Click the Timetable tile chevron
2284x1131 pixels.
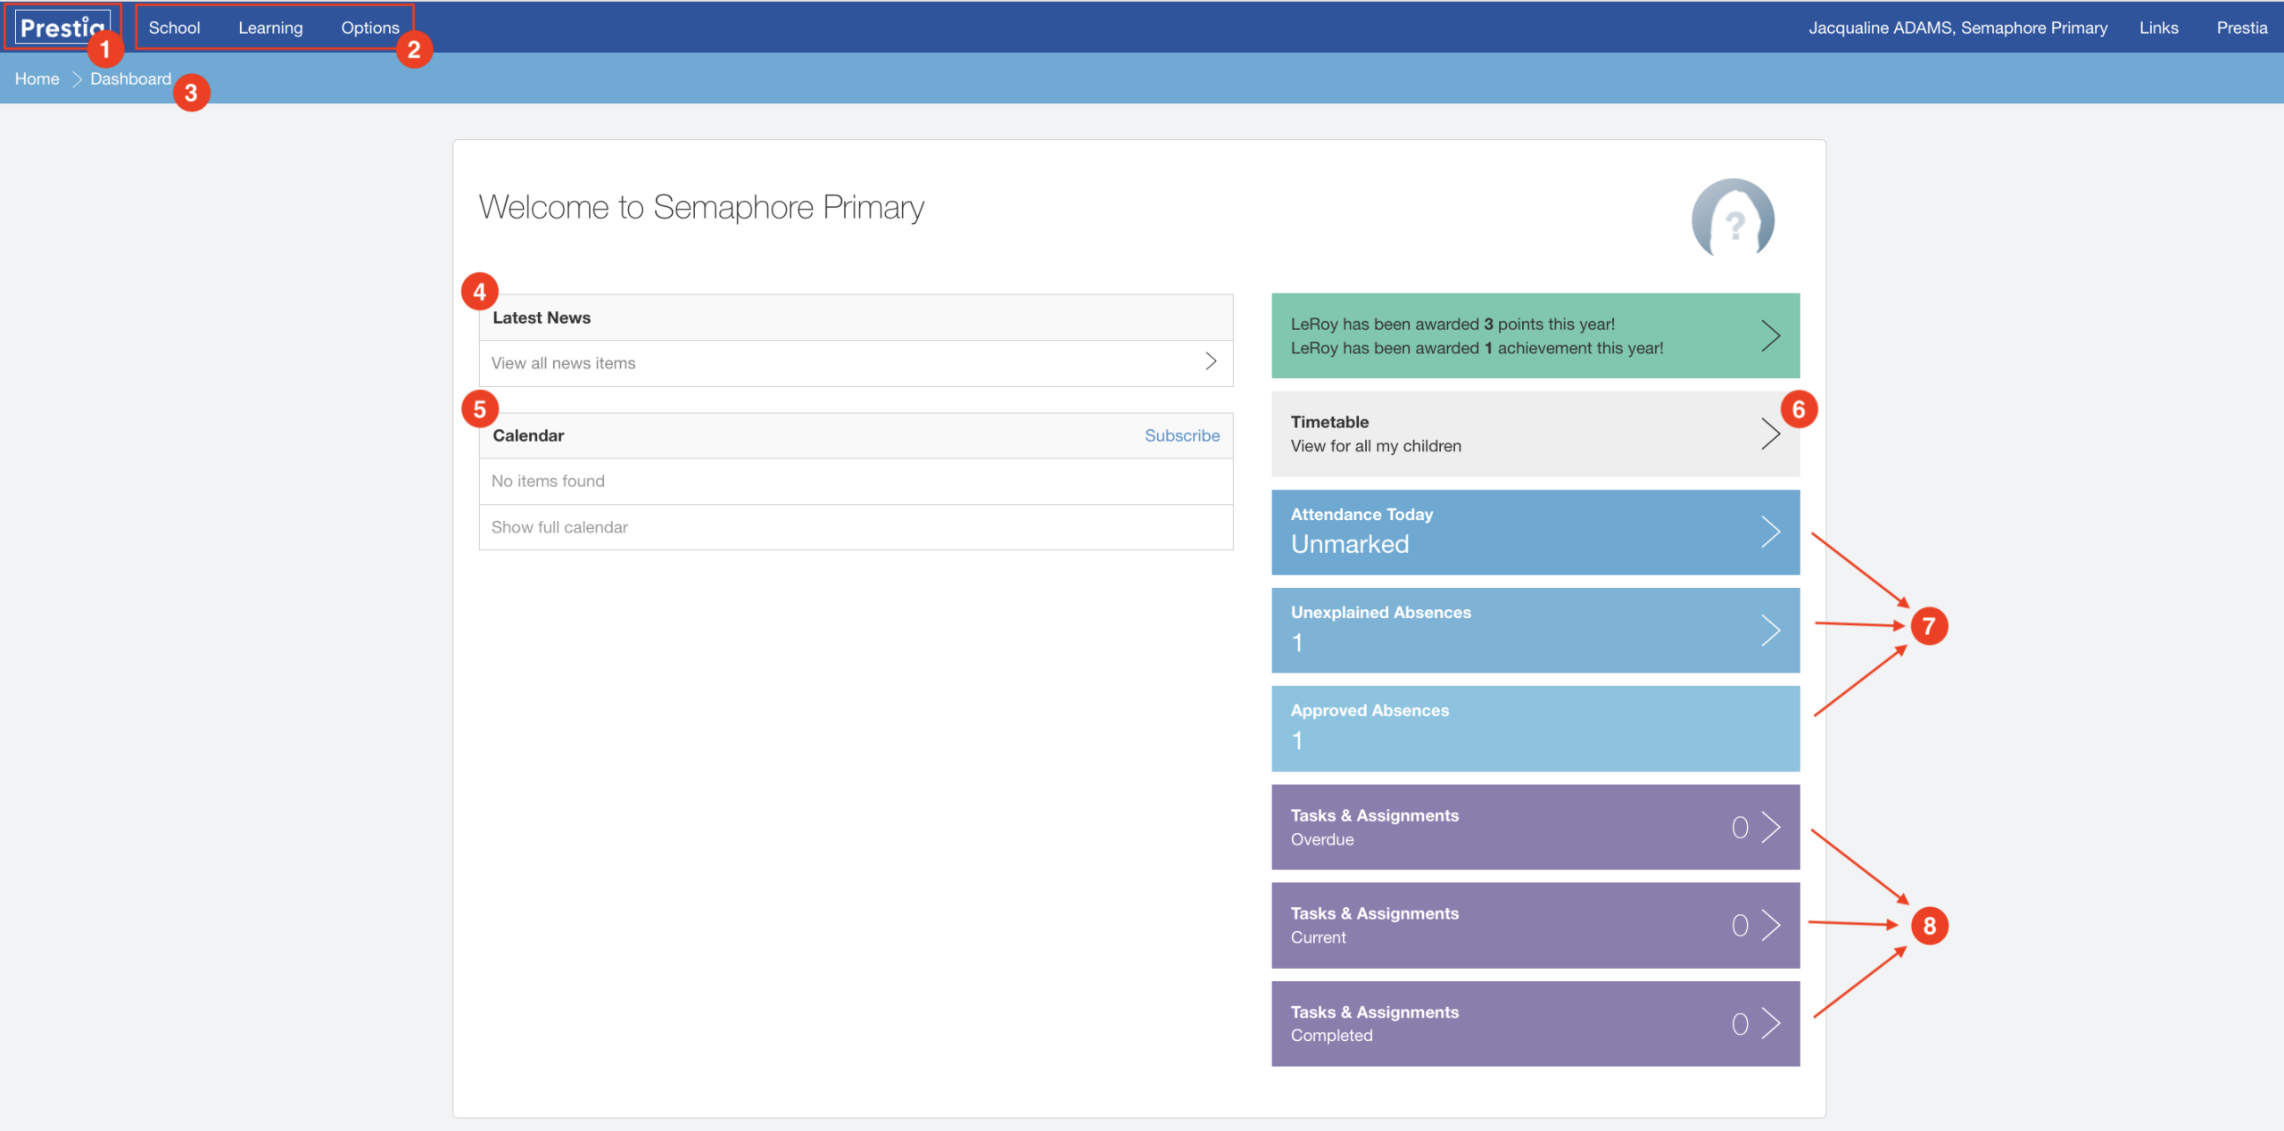coord(1770,433)
